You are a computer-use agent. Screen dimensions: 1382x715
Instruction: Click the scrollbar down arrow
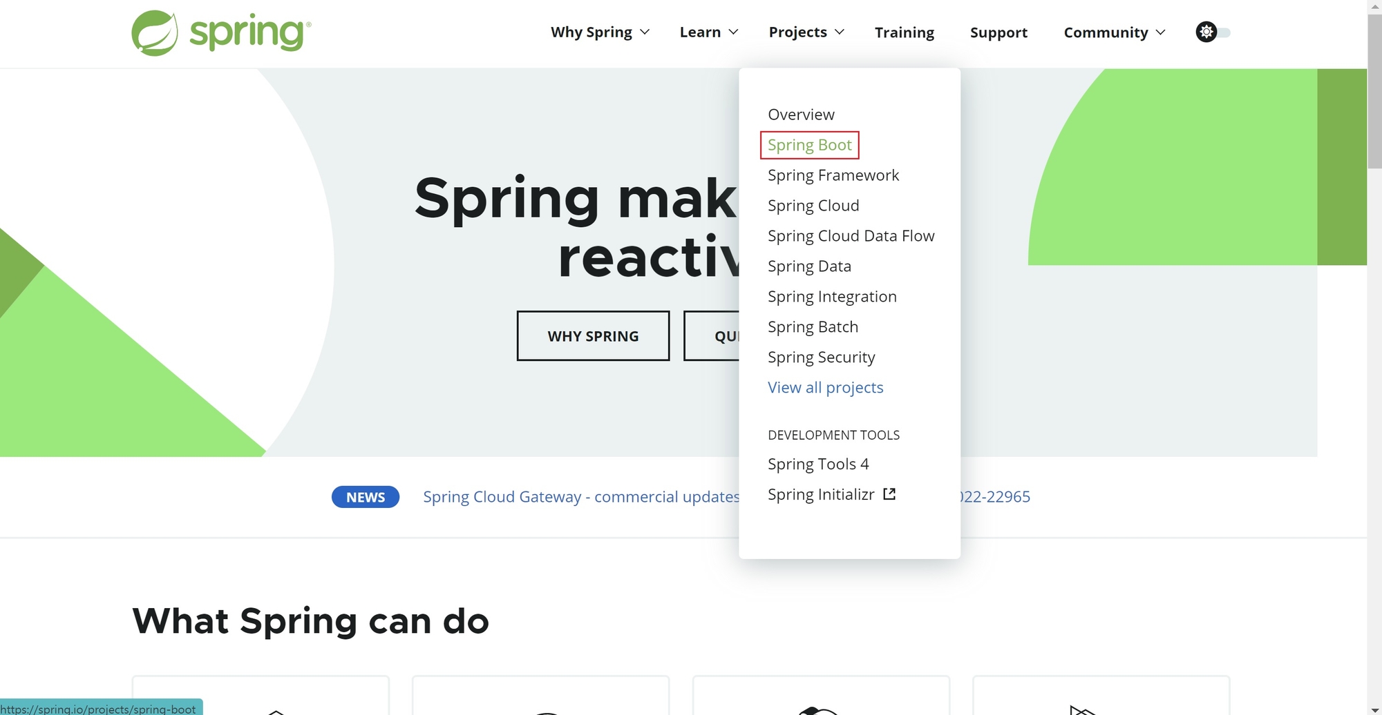pyautogui.click(x=1374, y=709)
